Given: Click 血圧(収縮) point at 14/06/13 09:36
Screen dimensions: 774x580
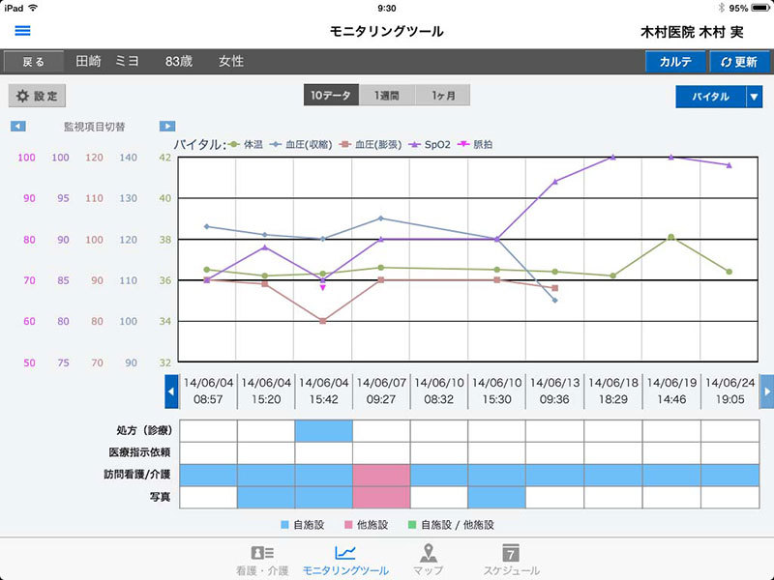Looking at the screenshot, I should tap(554, 301).
